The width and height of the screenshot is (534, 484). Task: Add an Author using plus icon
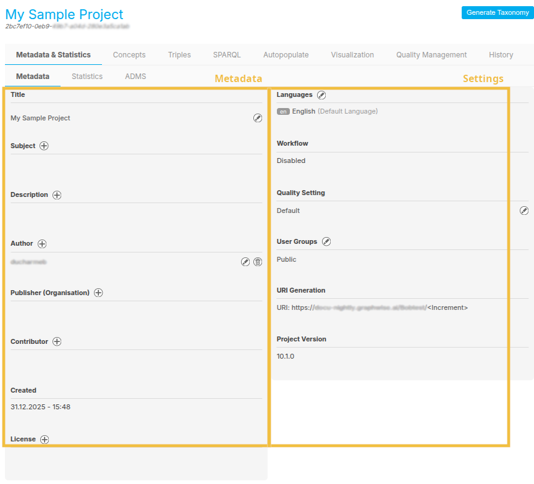pyautogui.click(x=42, y=244)
